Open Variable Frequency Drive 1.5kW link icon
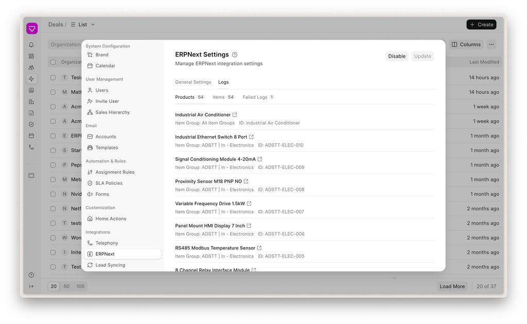The width and height of the screenshot is (527, 324). click(249, 203)
